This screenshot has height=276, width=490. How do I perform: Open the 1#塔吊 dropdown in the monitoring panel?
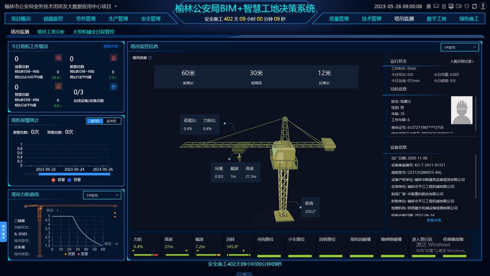click(x=460, y=47)
